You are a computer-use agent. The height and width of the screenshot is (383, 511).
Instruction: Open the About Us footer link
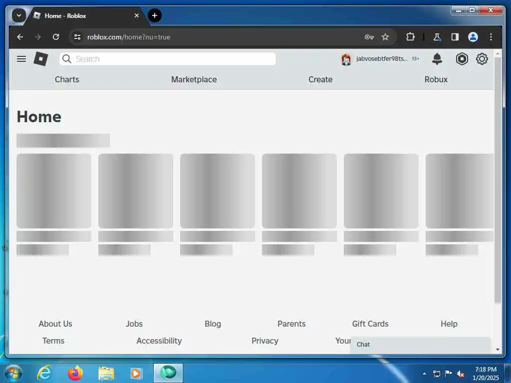tap(55, 324)
